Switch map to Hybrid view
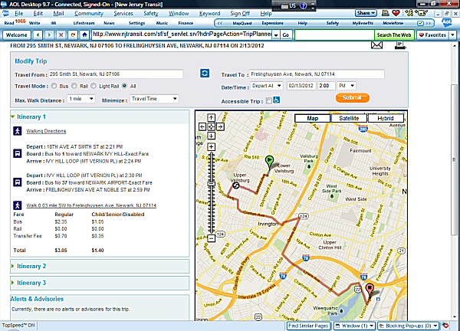 (x=386, y=118)
